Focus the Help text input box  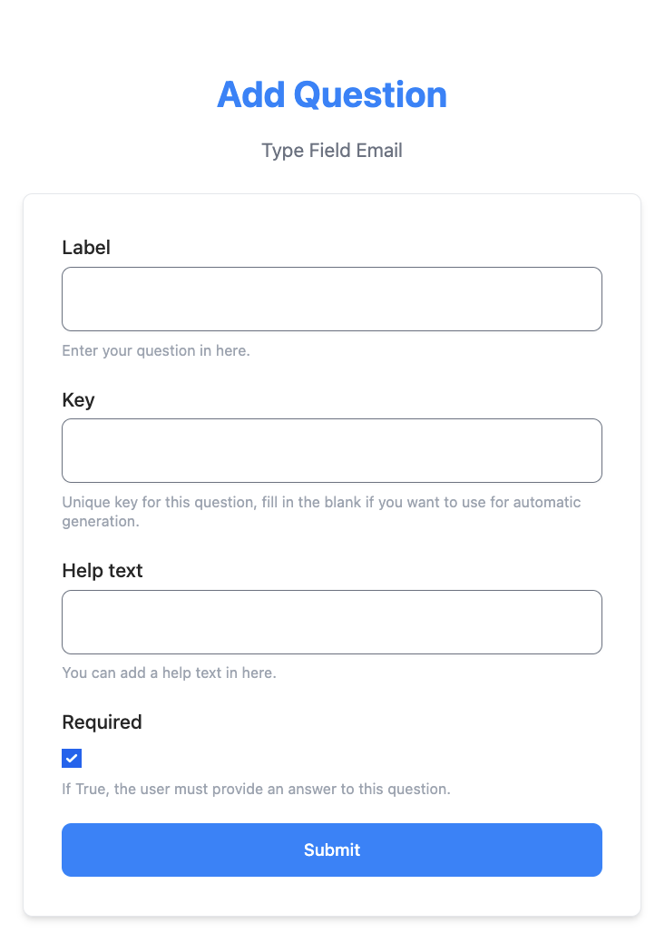[332, 622]
